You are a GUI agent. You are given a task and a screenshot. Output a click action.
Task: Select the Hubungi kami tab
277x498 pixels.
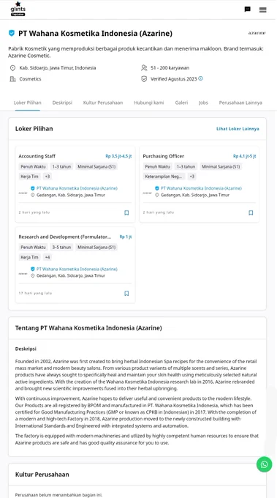click(149, 103)
